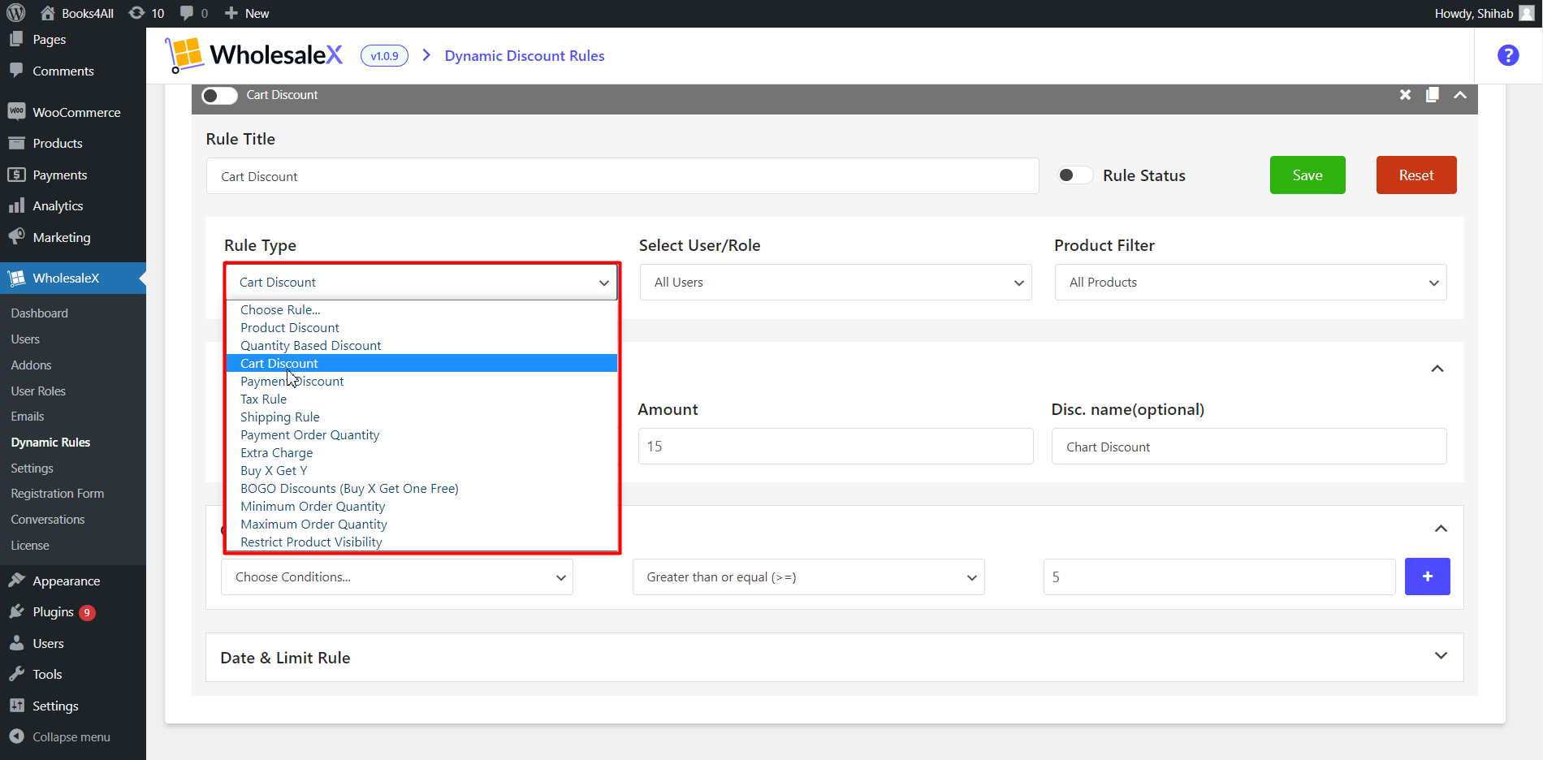Image resolution: width=1543 pixels, height=760 pixels.
Task: Reset the discount rule
Action: pos(1416,175)
